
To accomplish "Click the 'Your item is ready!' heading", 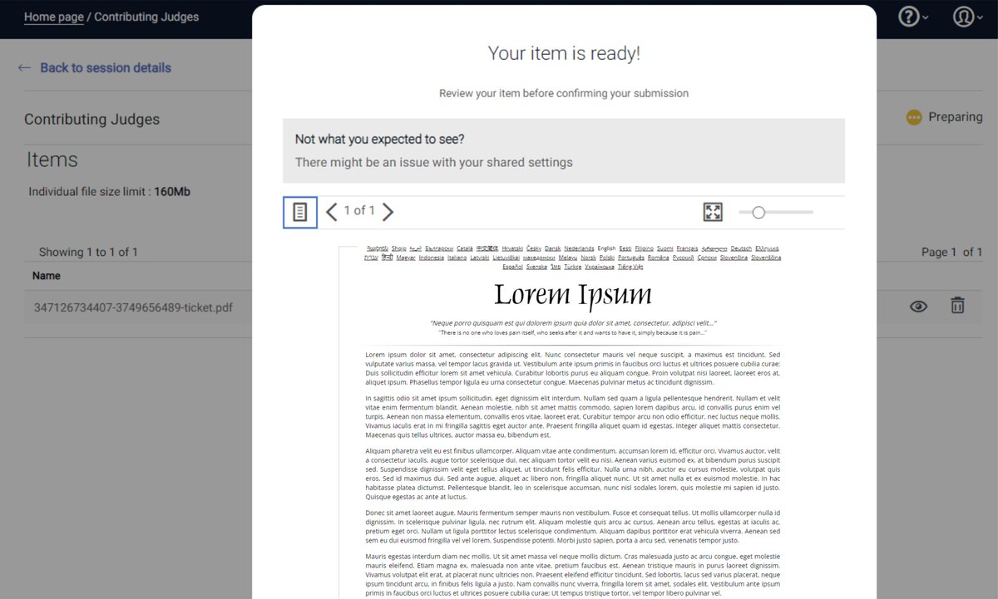I will click(x=564, y=54).
